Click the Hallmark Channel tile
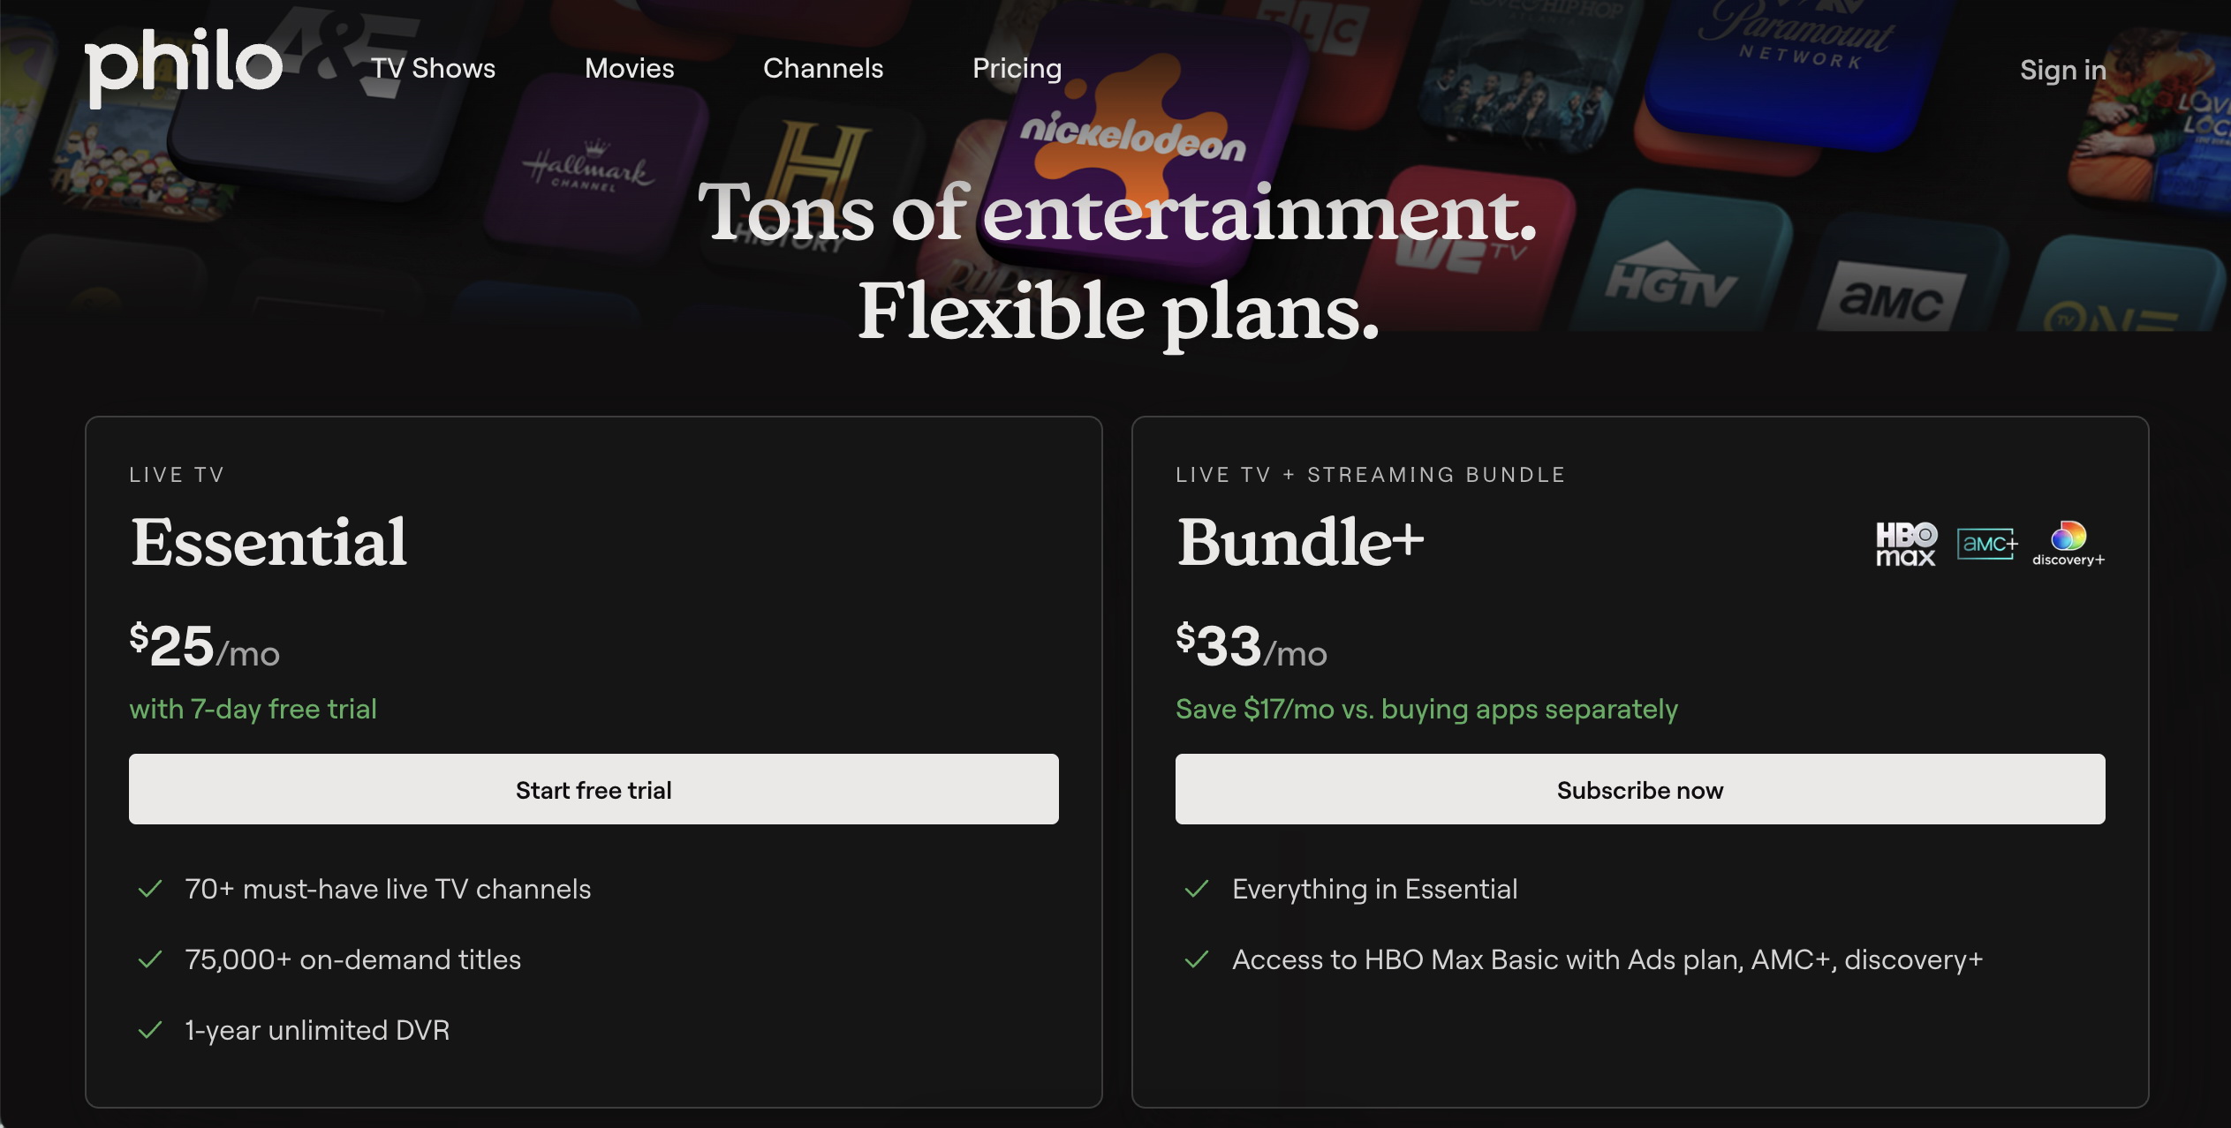 coord(590,168)
